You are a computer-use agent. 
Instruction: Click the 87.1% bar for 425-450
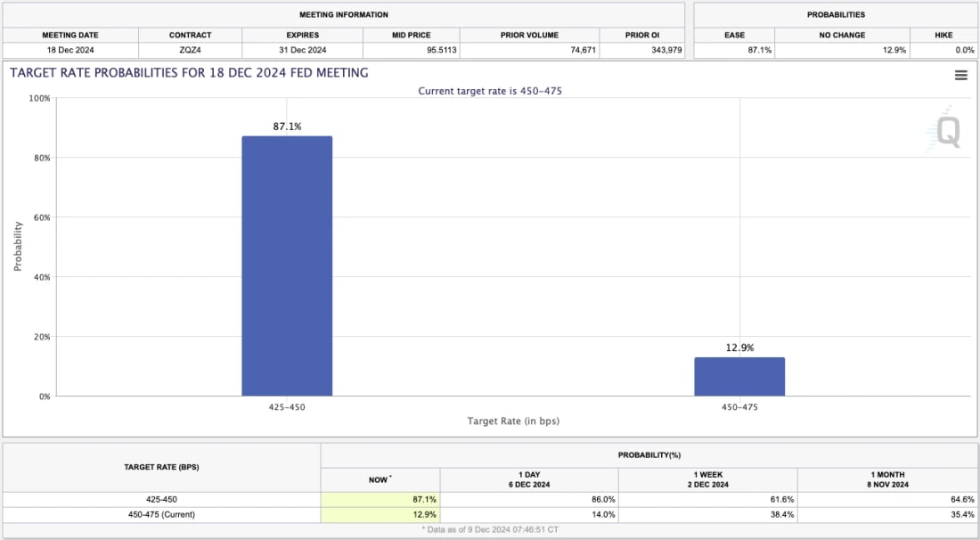coord(287,267)
